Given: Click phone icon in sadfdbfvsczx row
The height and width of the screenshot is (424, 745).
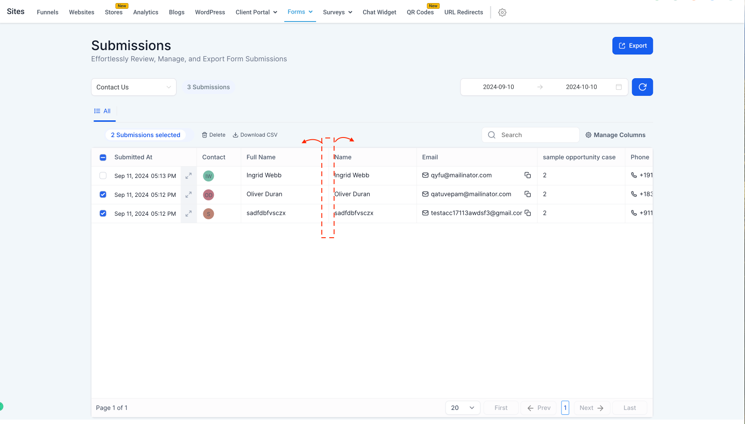Looking at the screenshot, I should (634, 213).
